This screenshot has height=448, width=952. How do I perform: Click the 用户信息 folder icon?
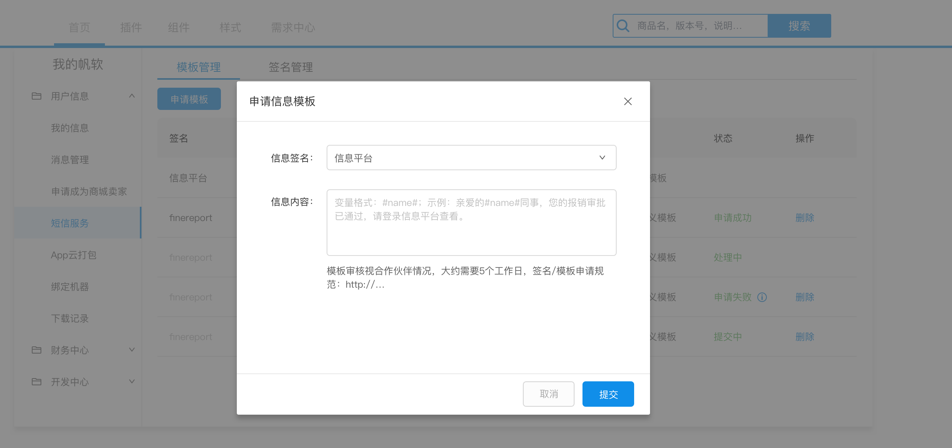click(x=37, y=96)
